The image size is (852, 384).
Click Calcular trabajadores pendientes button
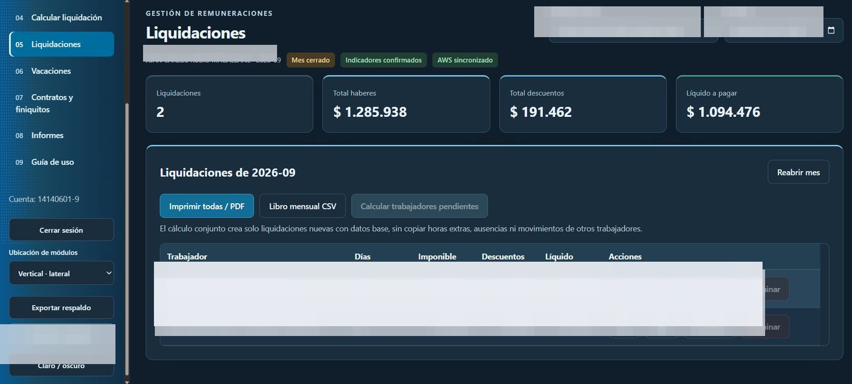[x=419, y=206]
